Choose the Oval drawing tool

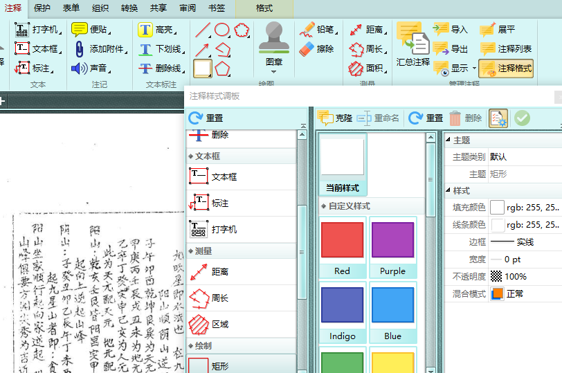222,30
